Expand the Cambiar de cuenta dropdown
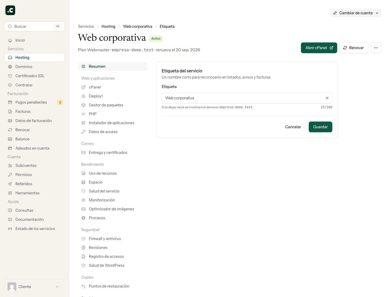 click(356, 13)
